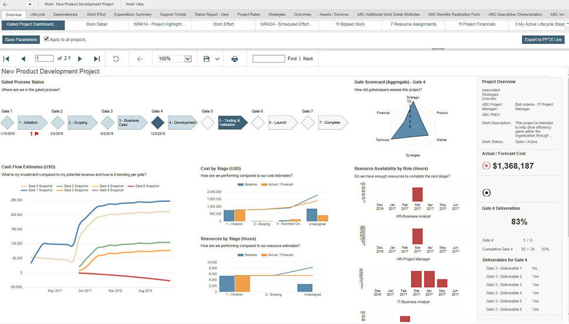Open the Overview tab

click(x=14, y=15)
